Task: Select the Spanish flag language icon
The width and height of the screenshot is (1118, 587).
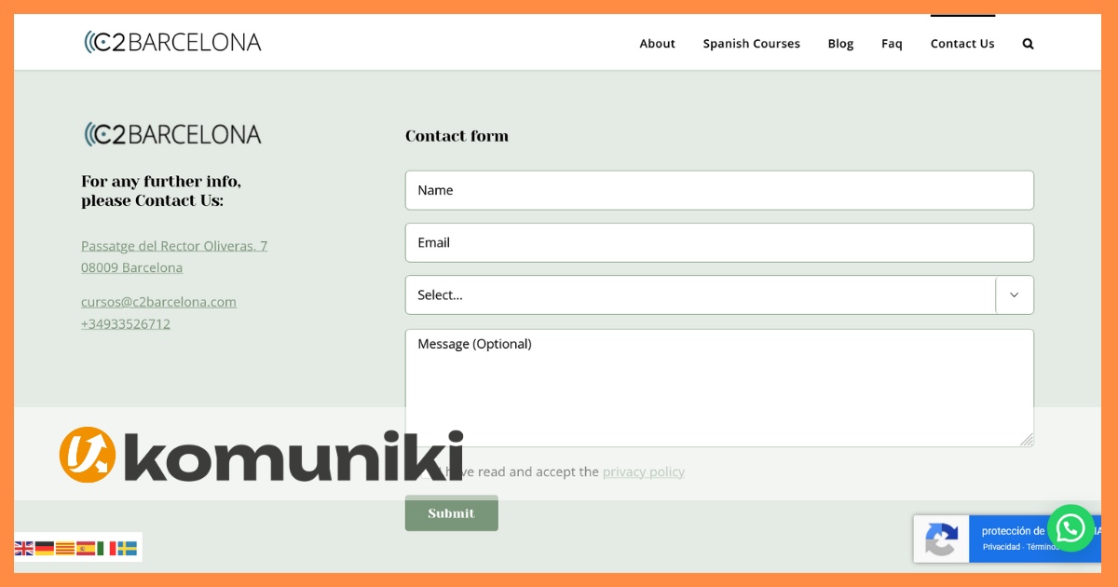Action: coord(84,548)
